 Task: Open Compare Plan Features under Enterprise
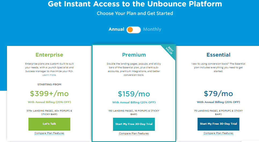click(49, 133)
